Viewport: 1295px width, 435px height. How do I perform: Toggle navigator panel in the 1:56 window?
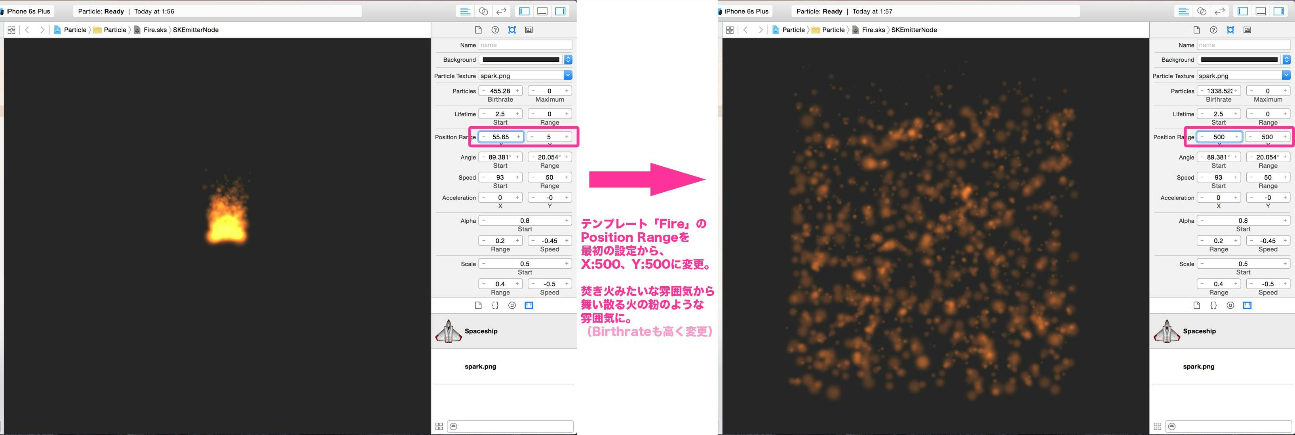[x=524, y=11]
